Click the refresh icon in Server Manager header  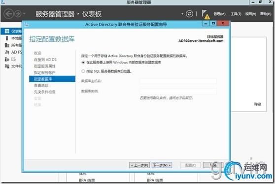click(x=189, y=14)
